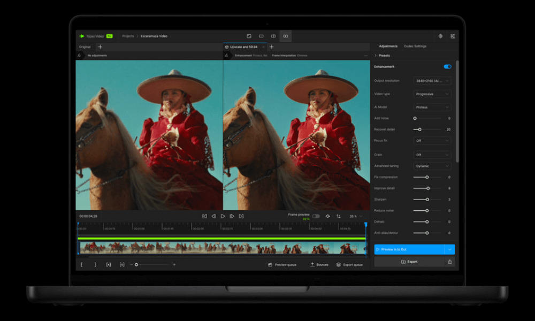Open the Grain dropdown

(x=432, y=155)
